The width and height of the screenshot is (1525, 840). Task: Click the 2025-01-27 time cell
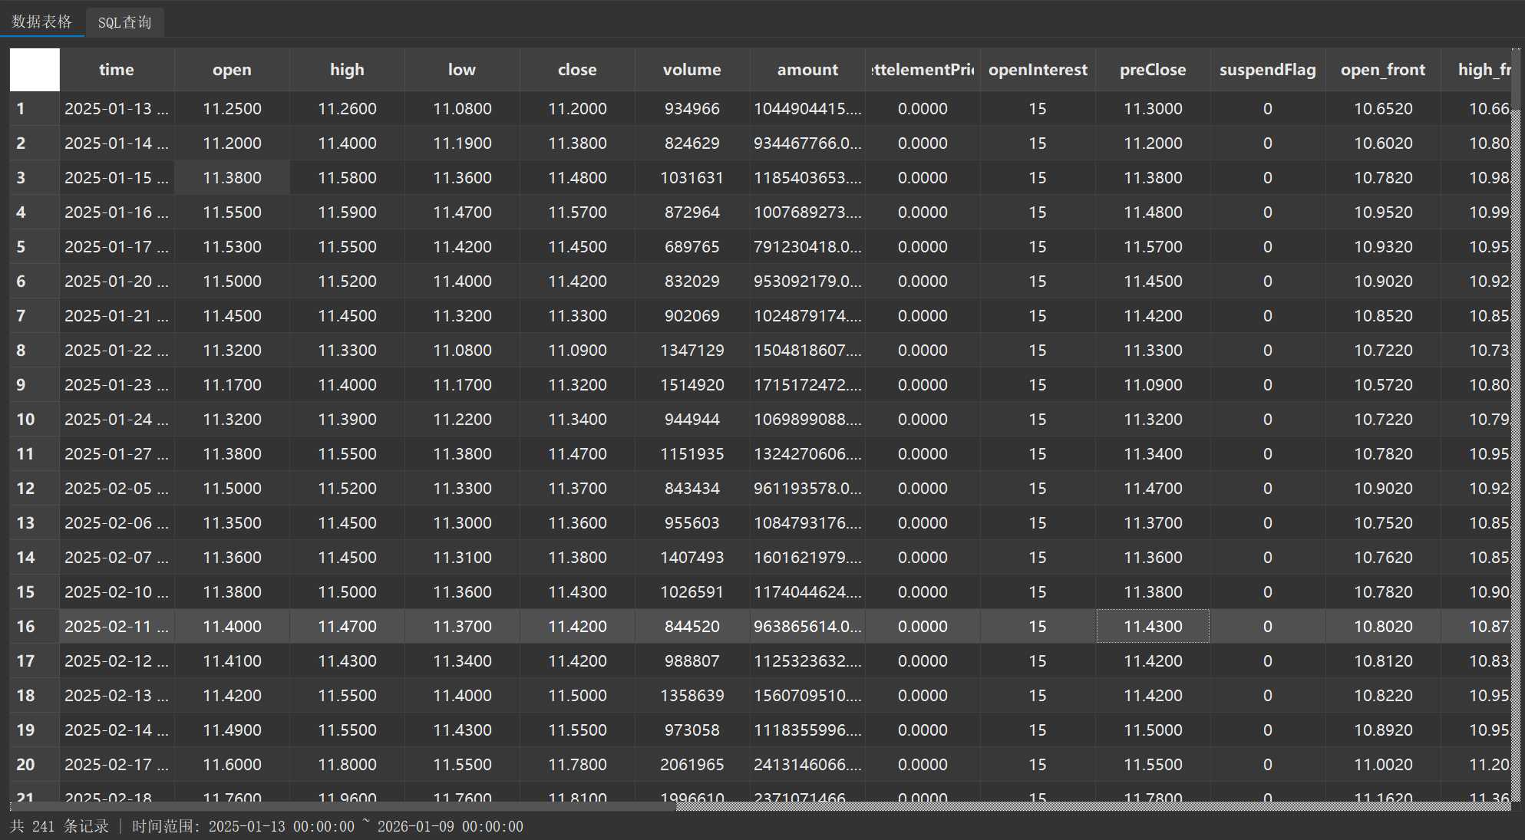pyautogui.click(x=117, y=454)
